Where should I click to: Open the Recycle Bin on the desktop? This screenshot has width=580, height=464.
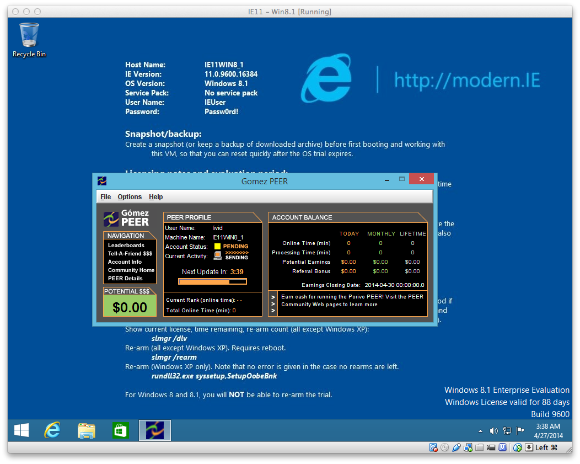[29, 40]
